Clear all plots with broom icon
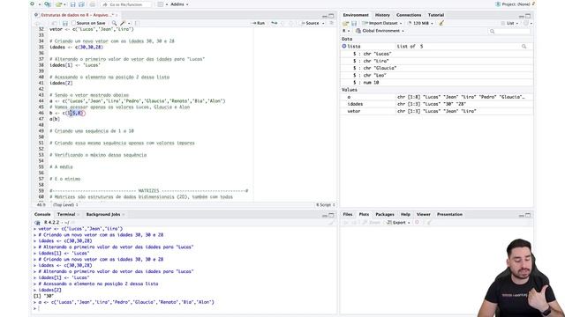This screenshot has width=565, height=317. point(429,223)
